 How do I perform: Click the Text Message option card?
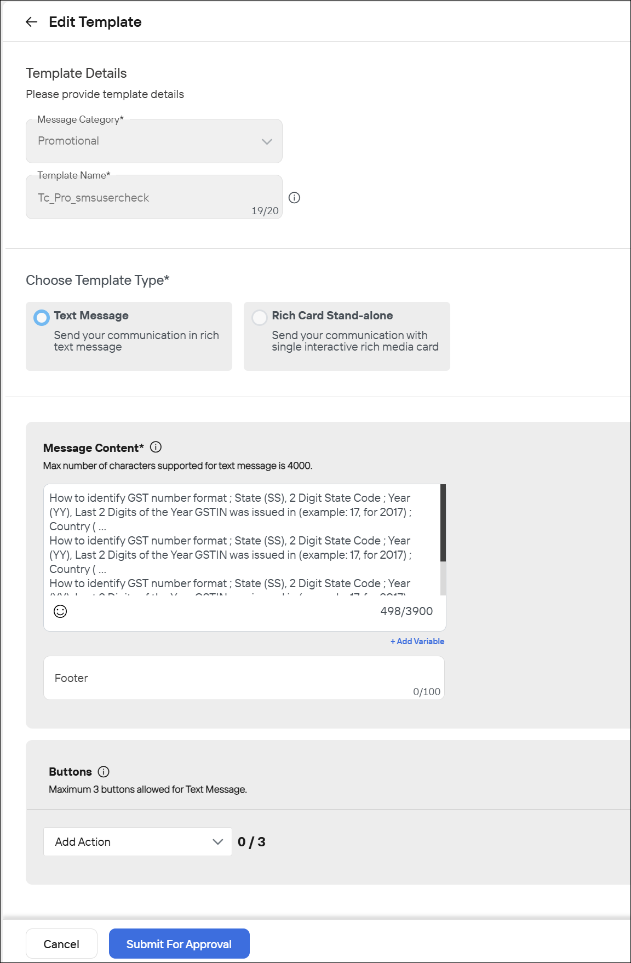point(129,336)
